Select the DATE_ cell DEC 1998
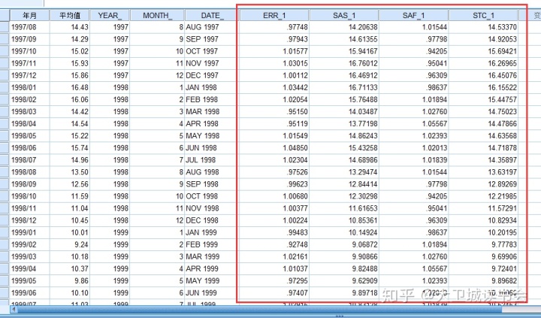Viewport: 541px width, 318px height. (212, 220)
